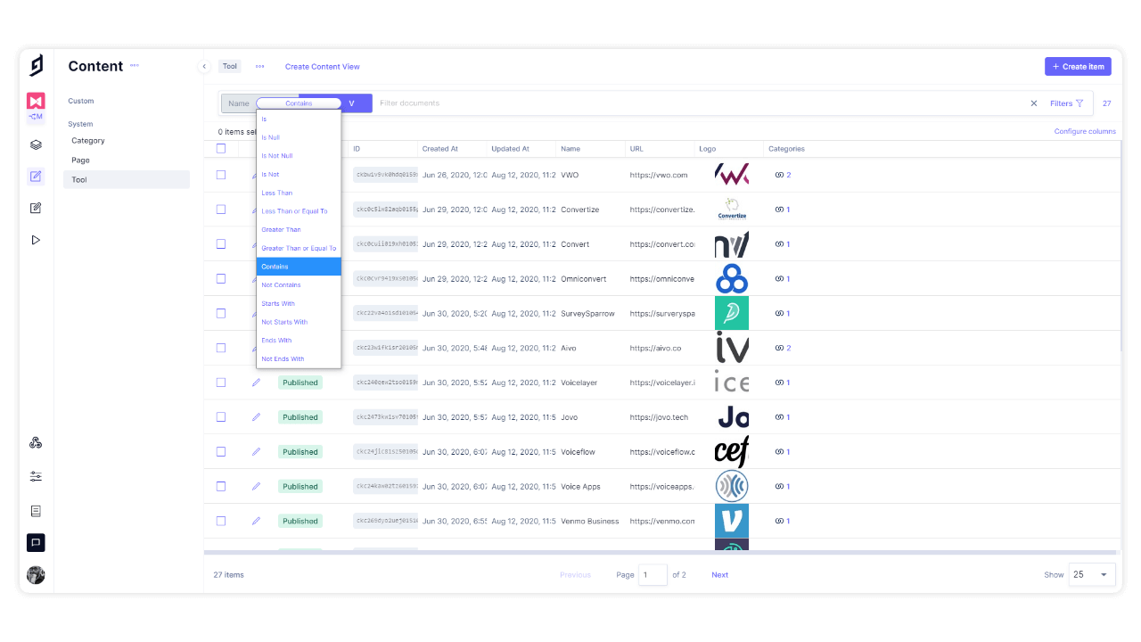Open the Omniconvert categories link icon
Image resolution: width=1141 pixels, height=642 pixels.
[779, 279]
